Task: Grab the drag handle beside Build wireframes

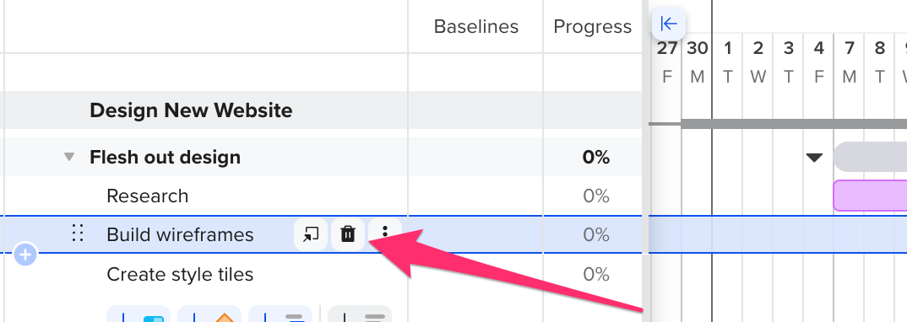Action: [78, 233]
